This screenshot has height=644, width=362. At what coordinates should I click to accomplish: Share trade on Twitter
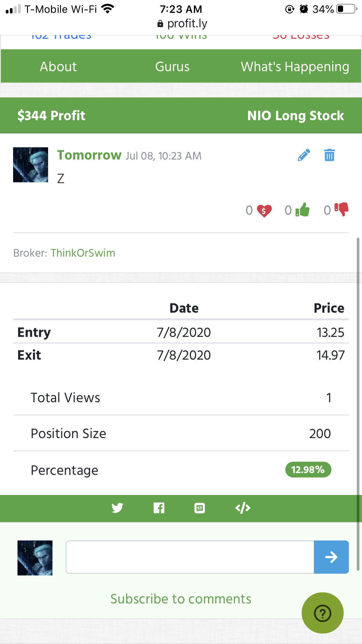pos(117,508)
